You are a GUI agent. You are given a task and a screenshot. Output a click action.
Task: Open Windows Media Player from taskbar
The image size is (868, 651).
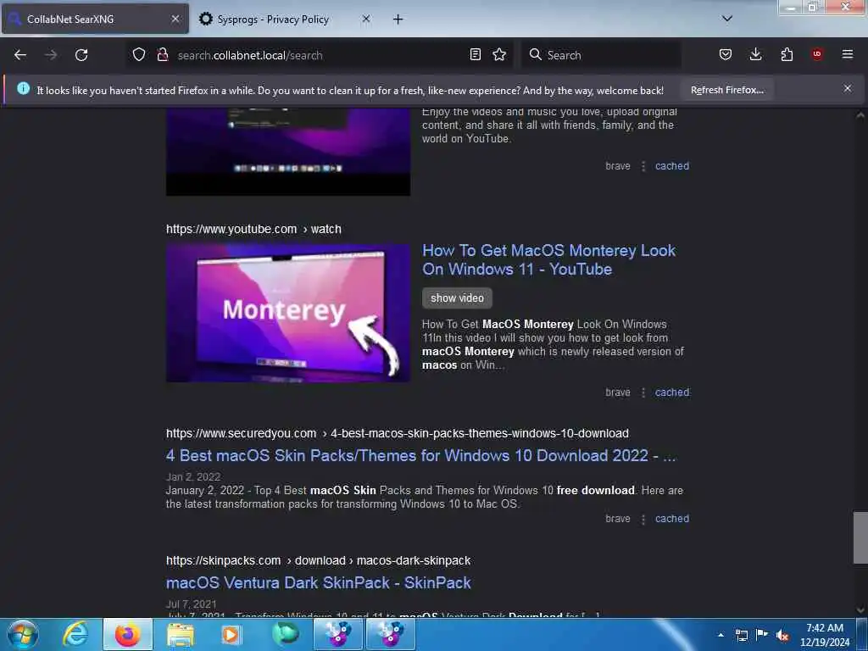point(231,635)
